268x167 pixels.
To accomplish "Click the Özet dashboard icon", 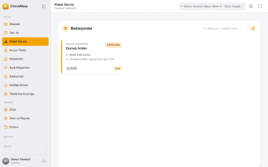I will coord(6,110).
